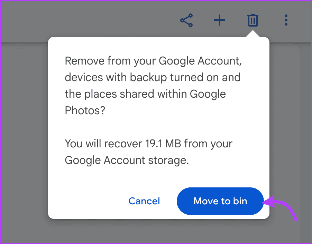Choose Cancel in the confirmation dialog
The width and height of the screenshot is (312, 244).
(x=144, y=201)
